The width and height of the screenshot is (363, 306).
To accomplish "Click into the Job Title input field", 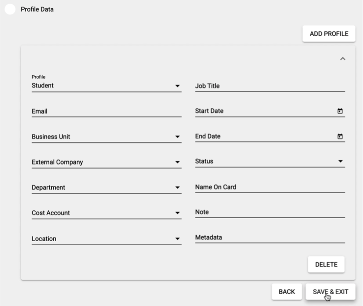I will 267,85.
